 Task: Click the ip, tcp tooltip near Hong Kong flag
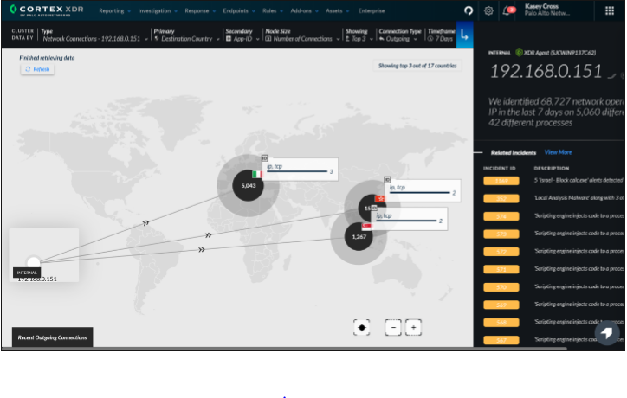423,190
